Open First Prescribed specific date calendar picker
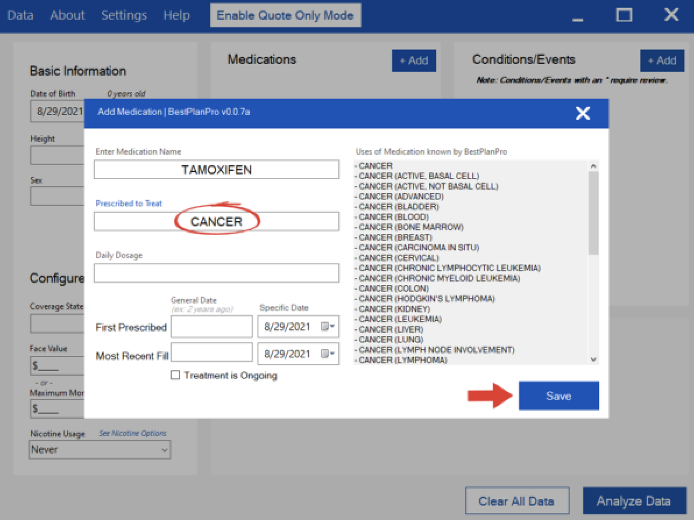Image resolution: width=694 pixels, height=520 pixels. pos(328,327)
